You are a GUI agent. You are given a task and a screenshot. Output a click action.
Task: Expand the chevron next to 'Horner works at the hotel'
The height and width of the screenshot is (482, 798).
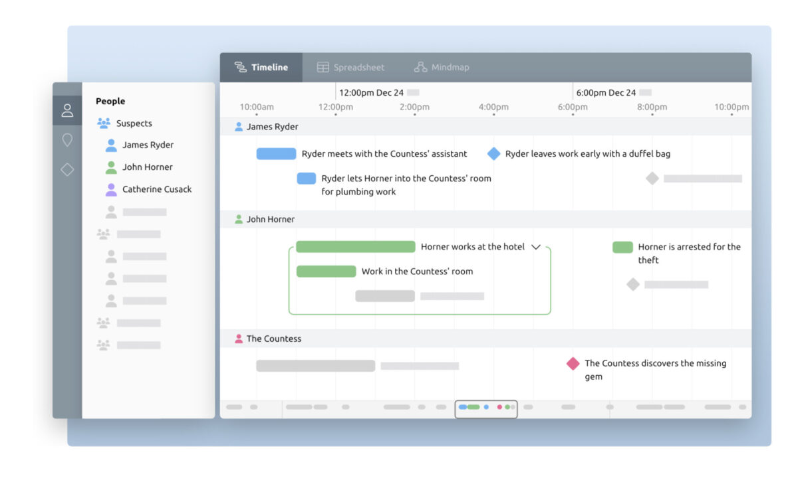tap(537, 246)
